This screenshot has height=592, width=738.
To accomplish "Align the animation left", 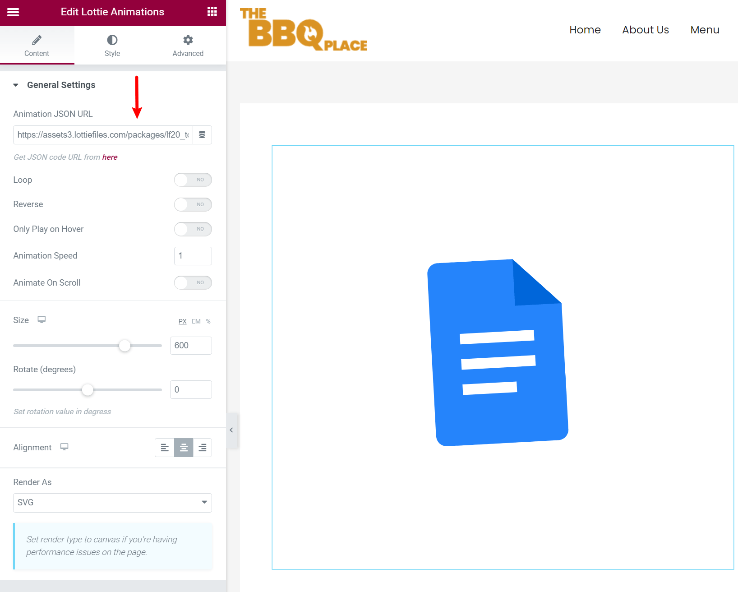I will tap(165, 448).
